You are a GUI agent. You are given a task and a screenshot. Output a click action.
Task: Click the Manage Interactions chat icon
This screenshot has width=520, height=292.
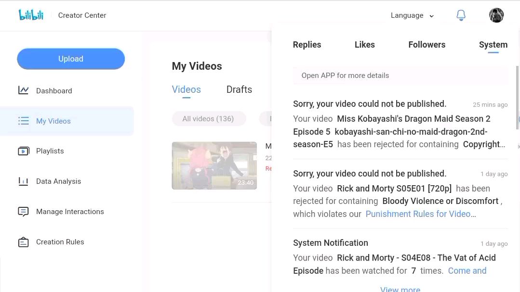tap(23, 212)
